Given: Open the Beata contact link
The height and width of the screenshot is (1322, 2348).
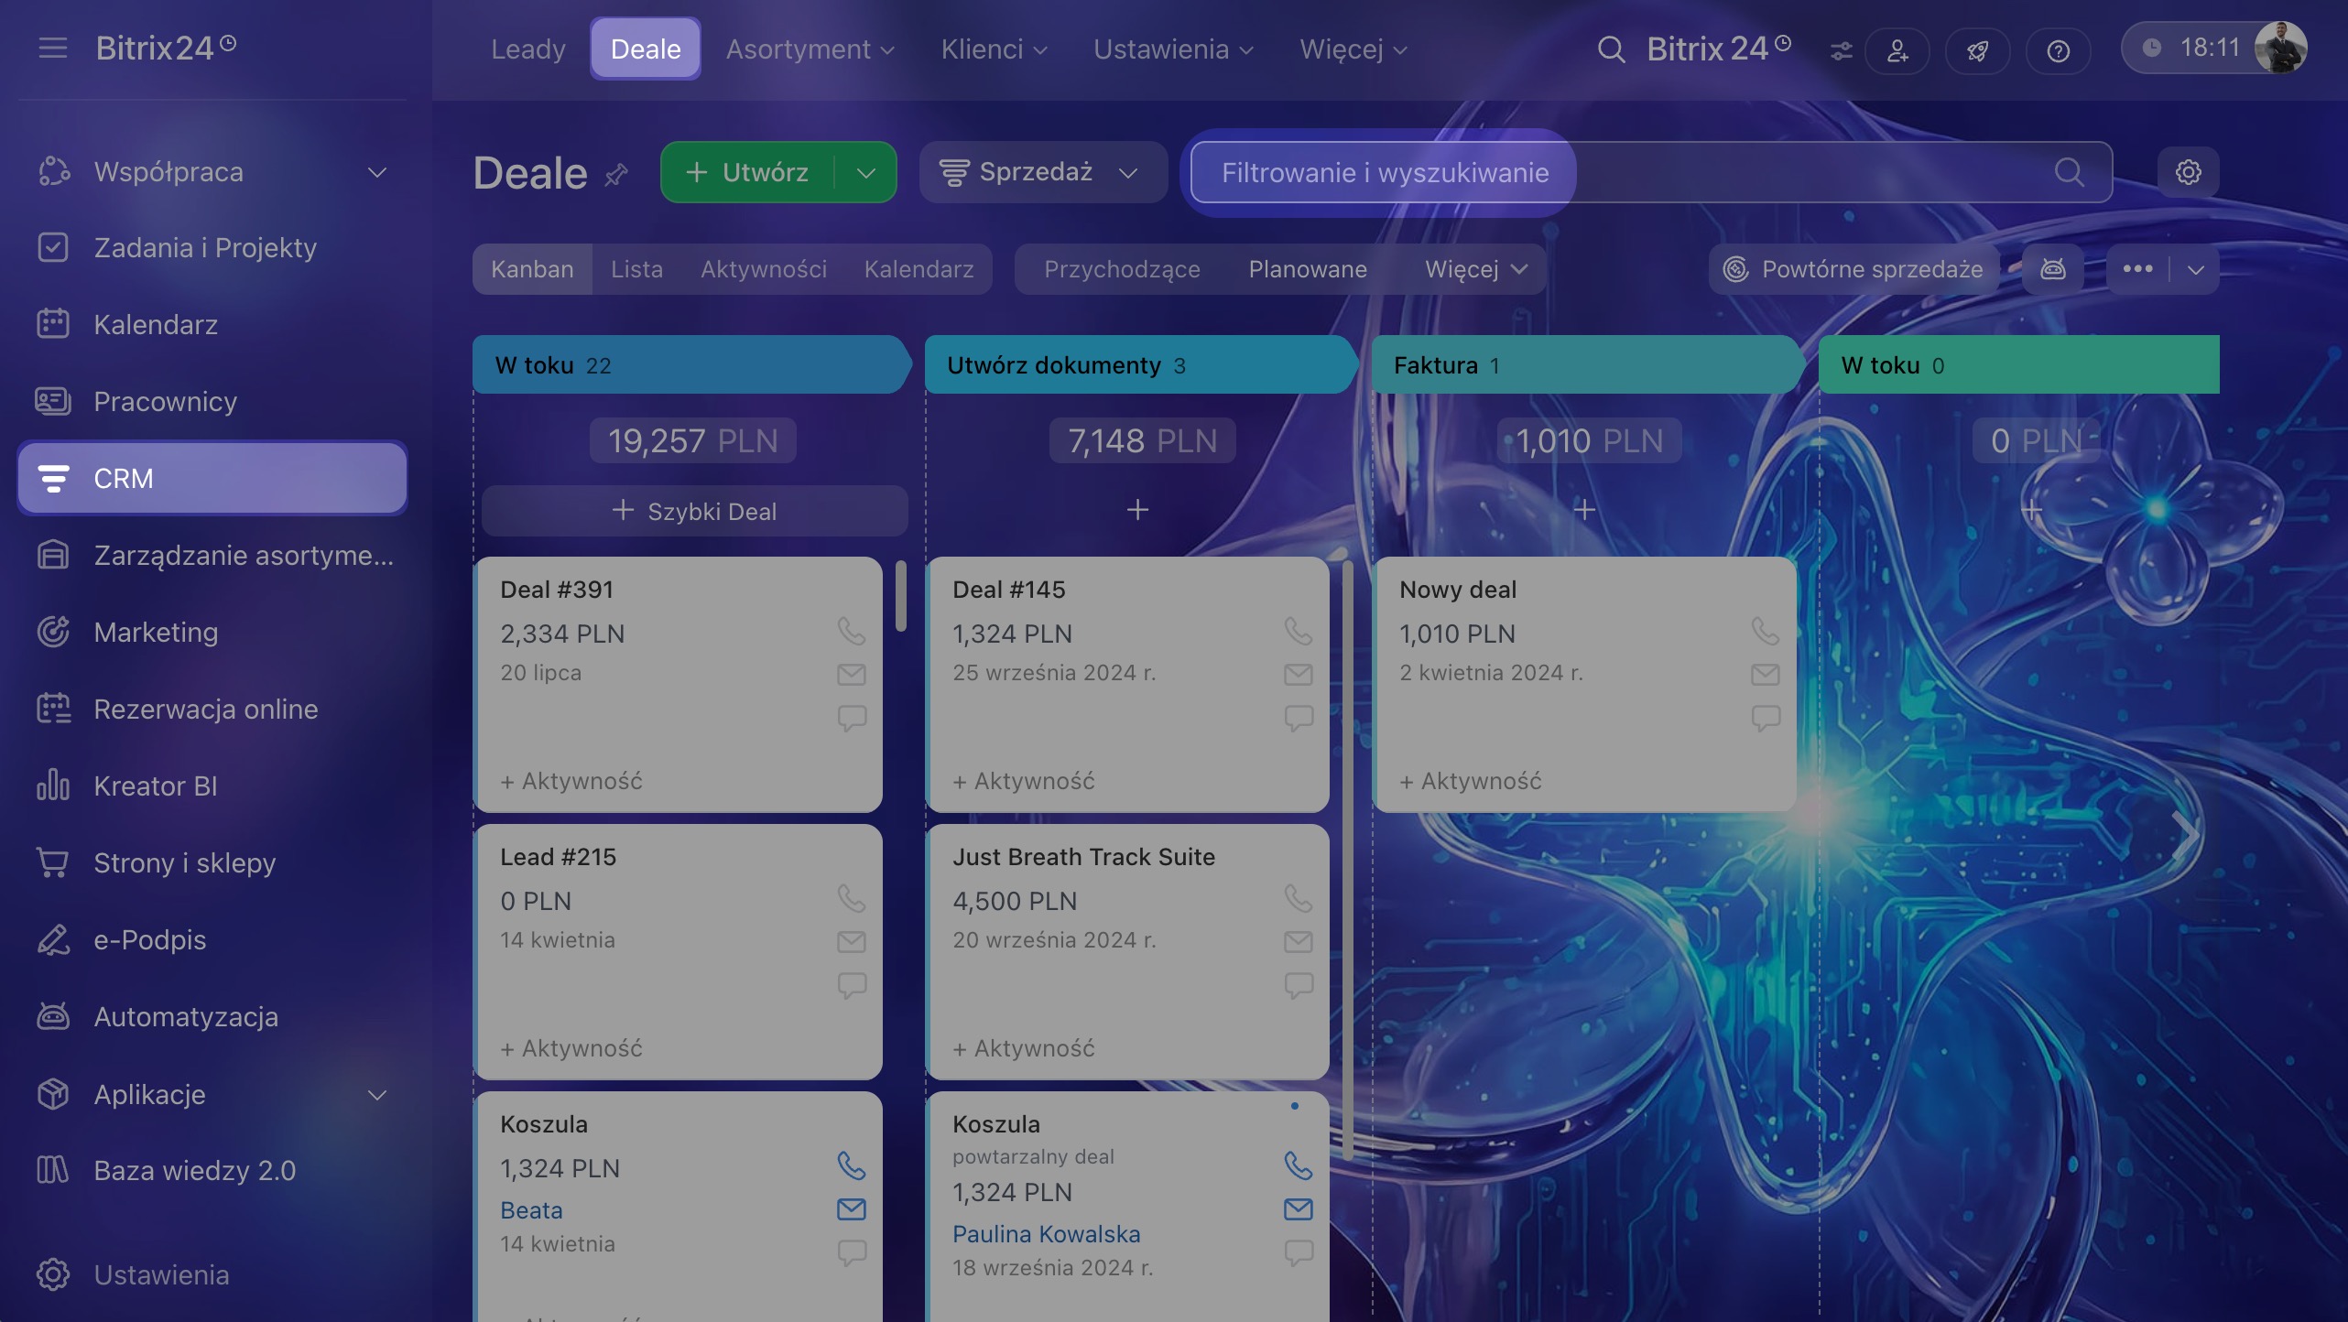Looking at the screenshot, I should point(531,1210).
